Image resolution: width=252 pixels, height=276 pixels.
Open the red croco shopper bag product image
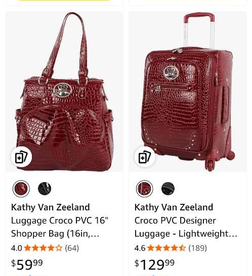(64, 91)
